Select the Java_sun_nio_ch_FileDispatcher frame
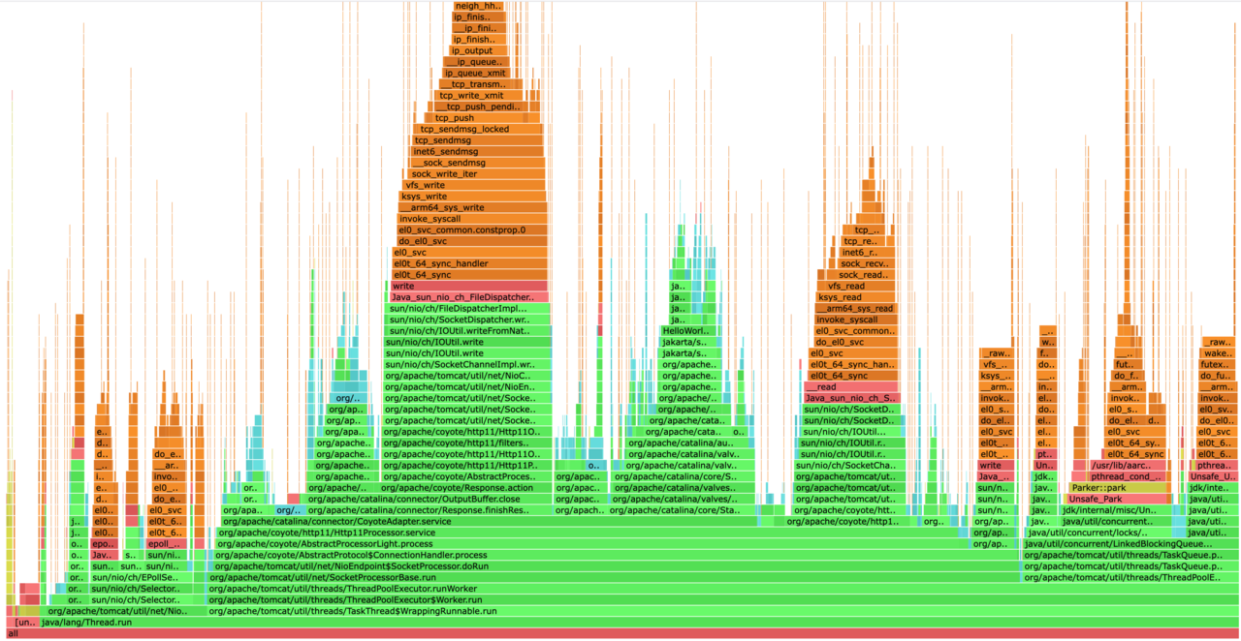Image resolution: width=1241 pixels, height=641 pixels. click(x=463, y=297)
